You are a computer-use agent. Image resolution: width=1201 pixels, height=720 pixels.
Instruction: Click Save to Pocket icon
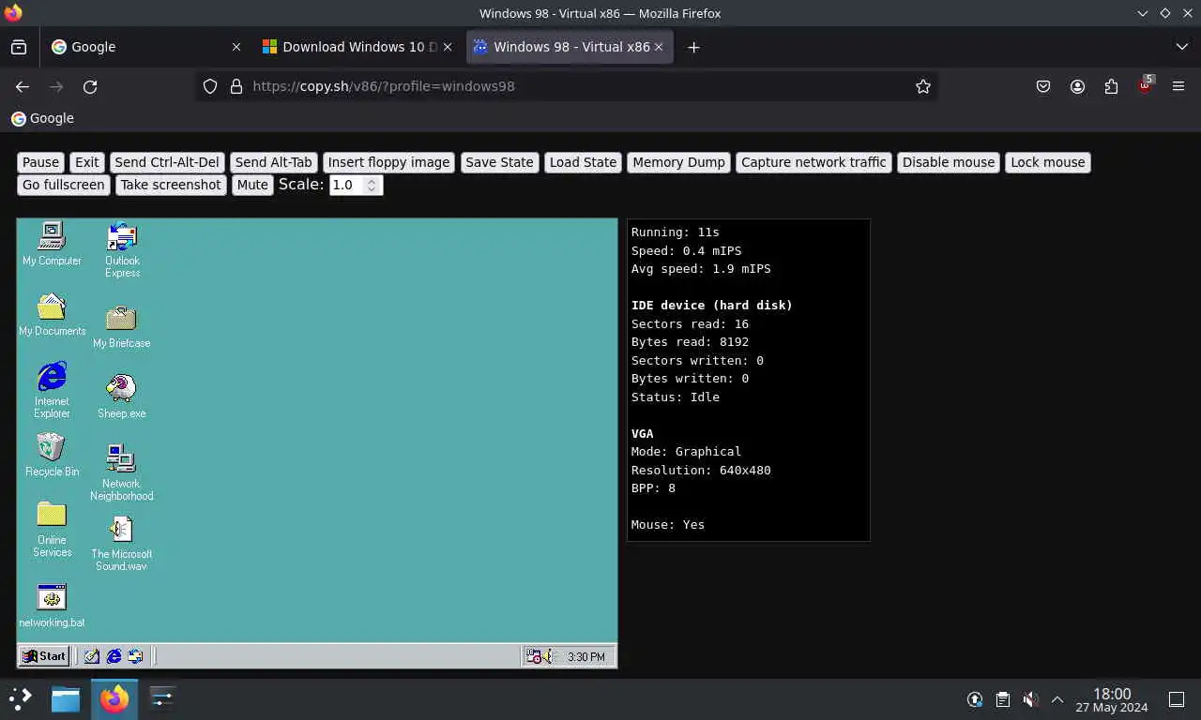coord(1043,86)
